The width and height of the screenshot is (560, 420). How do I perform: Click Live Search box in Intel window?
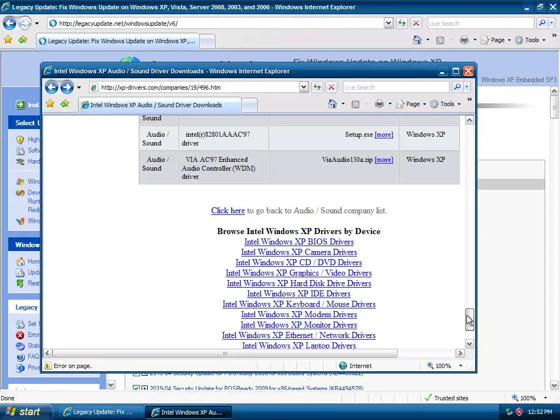396,87
